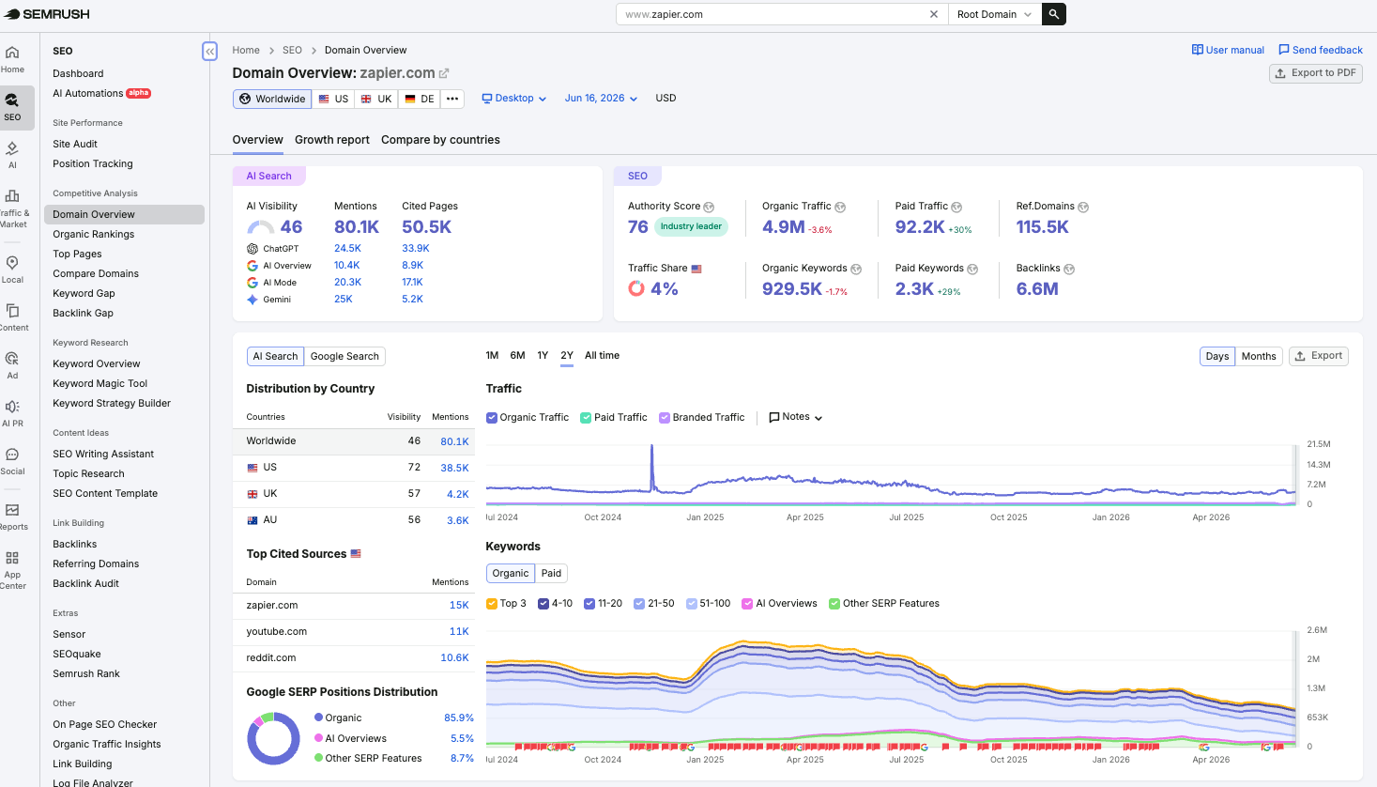Switch to Compare by countries tab
This screenshot has width=1377, height=787.
[x=440, y=140]
